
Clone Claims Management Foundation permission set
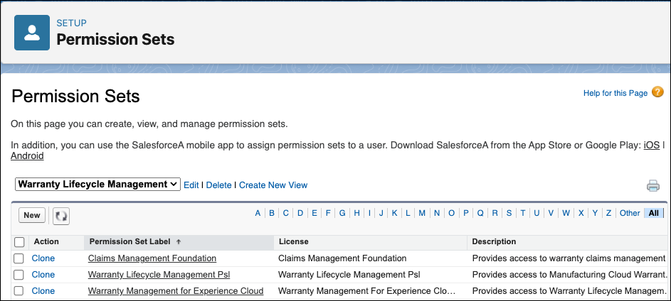point(43,258)
